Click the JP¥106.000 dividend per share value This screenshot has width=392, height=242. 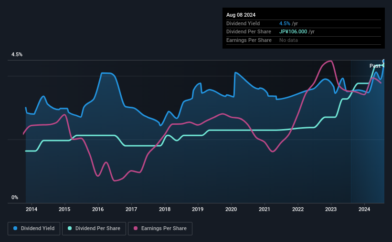(x=293, y=32)
